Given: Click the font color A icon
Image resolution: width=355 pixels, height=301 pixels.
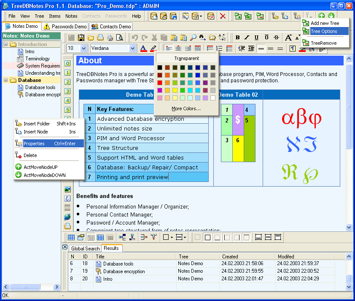Looking at the screenshot, I should point(143,48).
